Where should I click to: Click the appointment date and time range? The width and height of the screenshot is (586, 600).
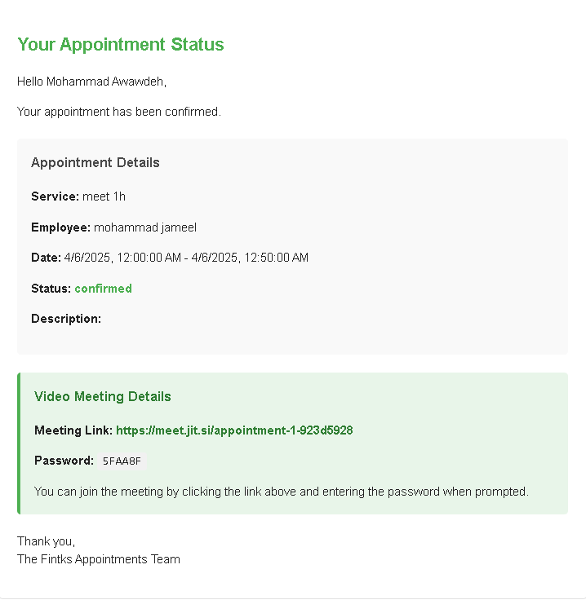point(186,258)
